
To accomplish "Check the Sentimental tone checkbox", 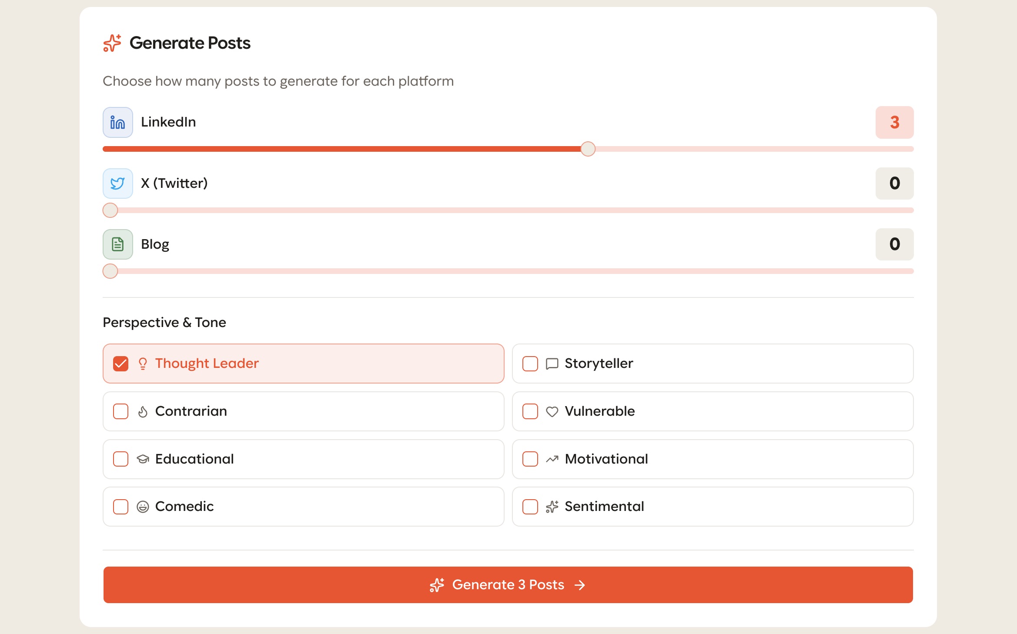I will pyautogui.click(x=530, y=507).
